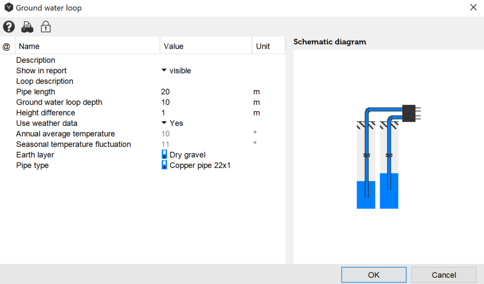This screenshot has height=284, width=484.
Task: Open the Show in report dropdown
Action: (164, 70)
